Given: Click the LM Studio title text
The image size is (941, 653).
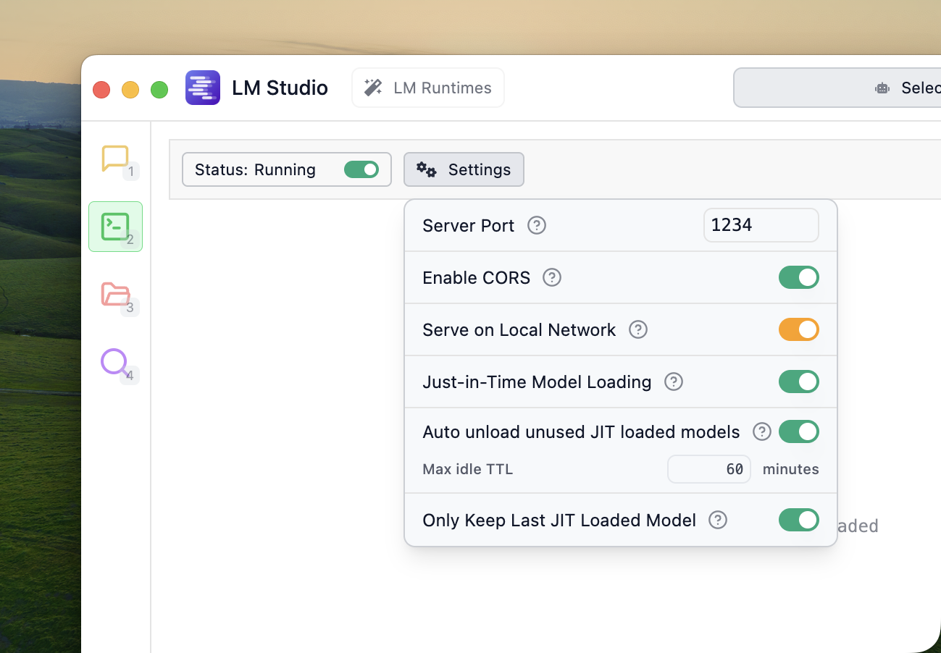Looking at the screenshot, I should pos(280,88).
